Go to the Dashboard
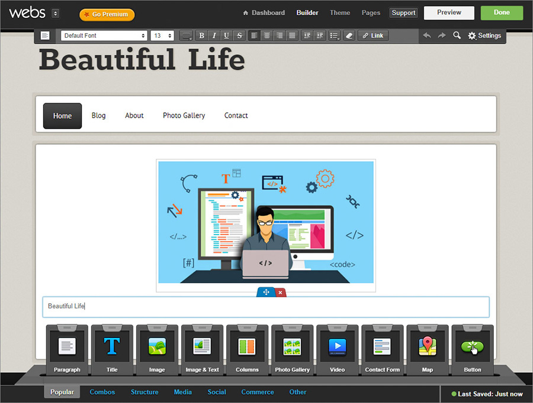This screenshot has width=533, height=403. 264,13
